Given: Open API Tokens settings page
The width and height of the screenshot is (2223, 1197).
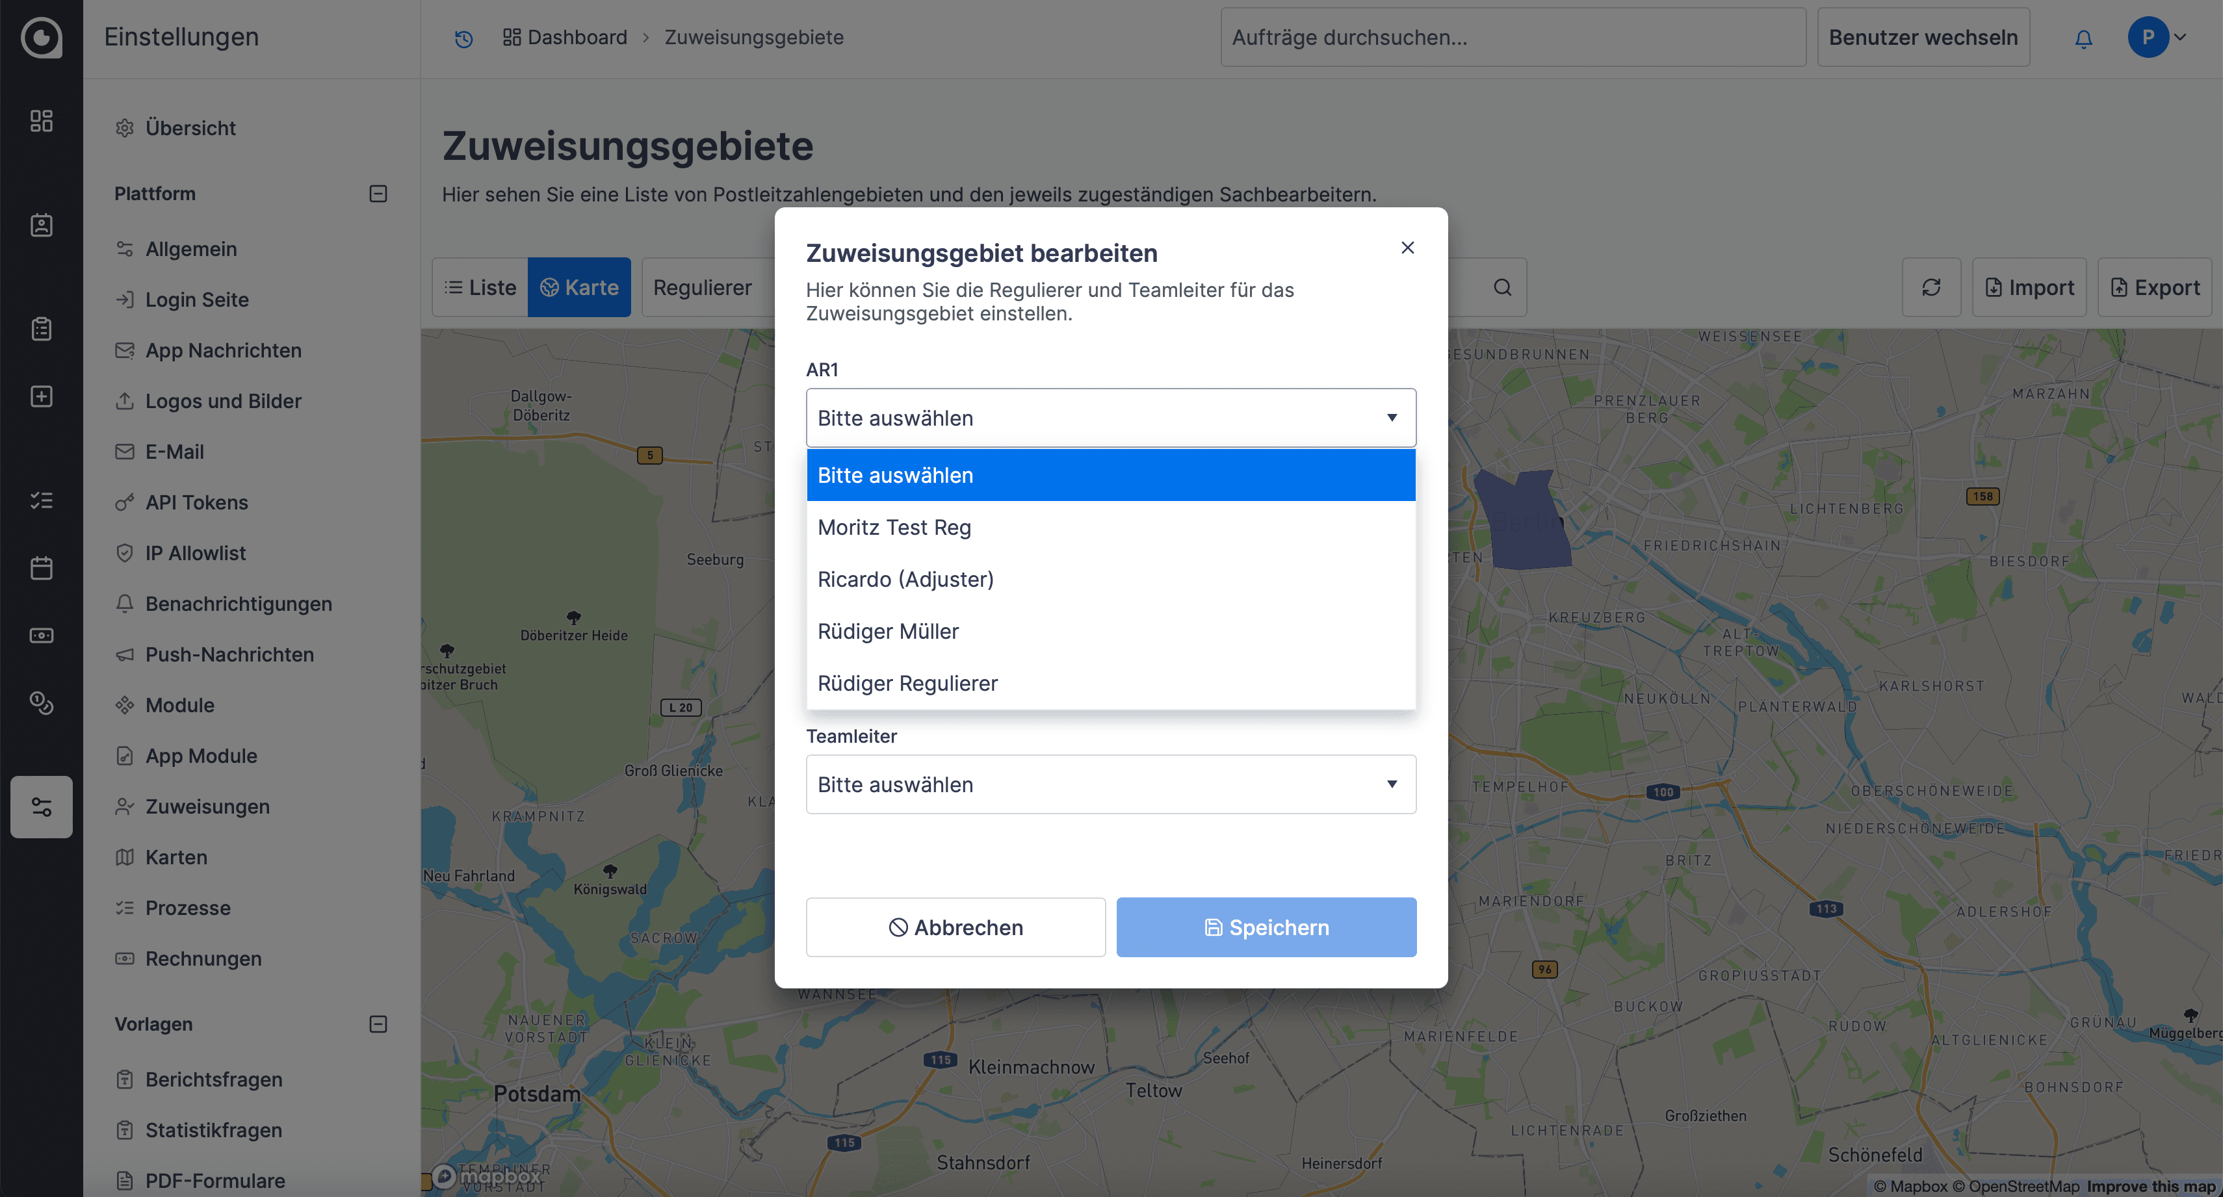Looking at the screenshot, I should click(x=196, y=502).
